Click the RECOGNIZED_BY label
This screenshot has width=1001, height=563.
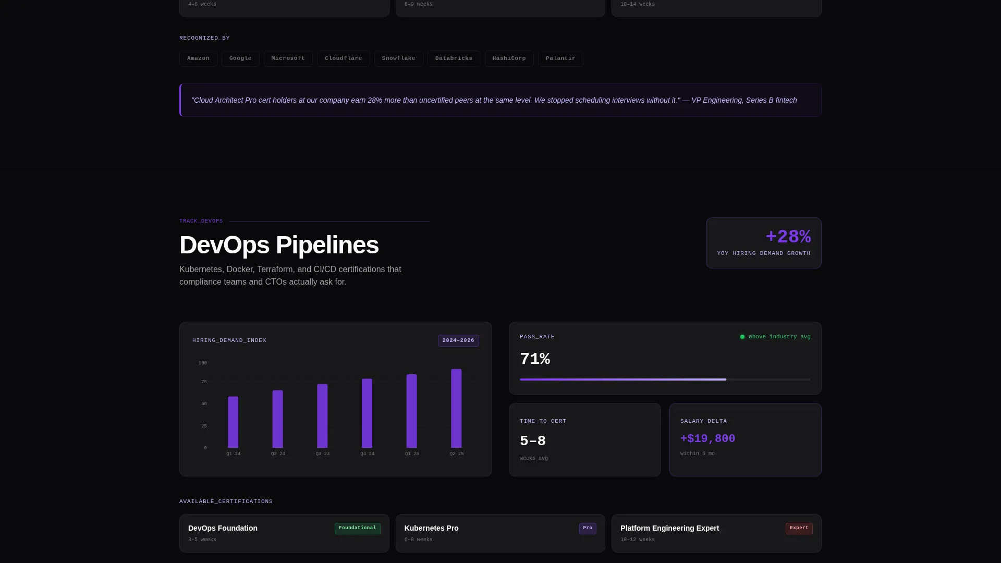click(204, 38)
